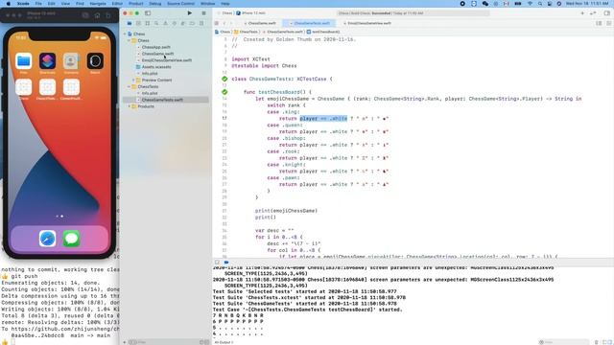Open Contacts app on the simulator
Screen dimensions: 614x345
tap(71, 61)
